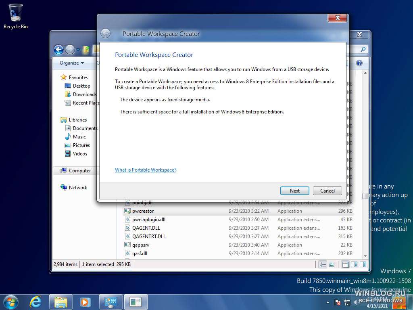This screenshot has width=413, height=310.
Task: Open Windows Media Player from the taskbar
Action: pyautogui.click(x=85, y=302)
